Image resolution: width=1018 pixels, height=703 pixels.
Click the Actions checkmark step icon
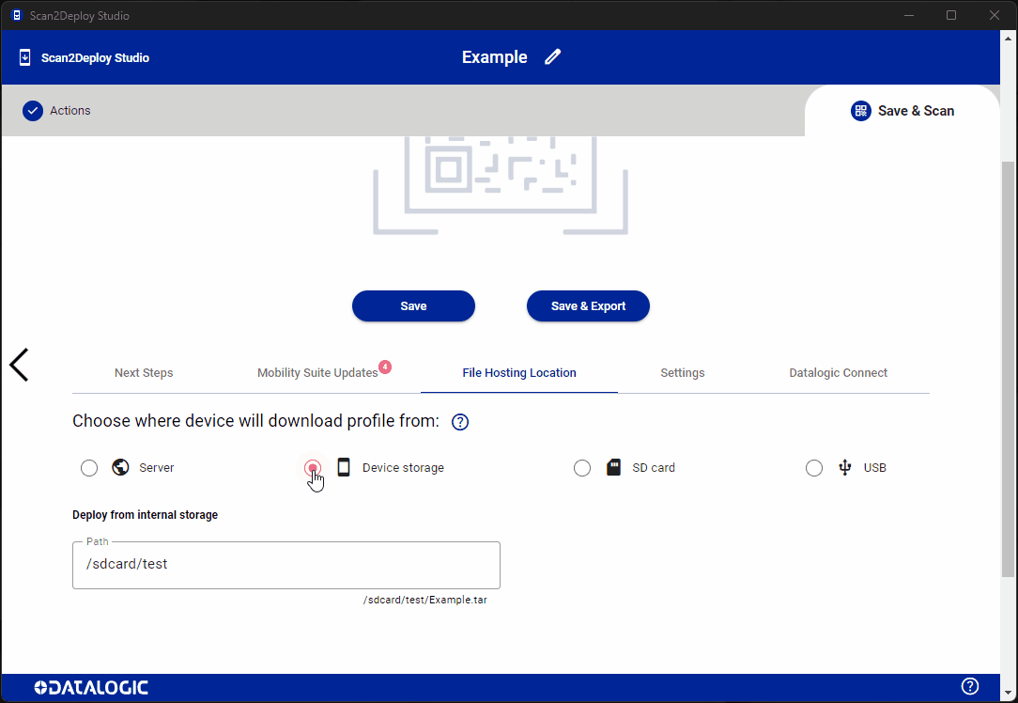[33, 111]
